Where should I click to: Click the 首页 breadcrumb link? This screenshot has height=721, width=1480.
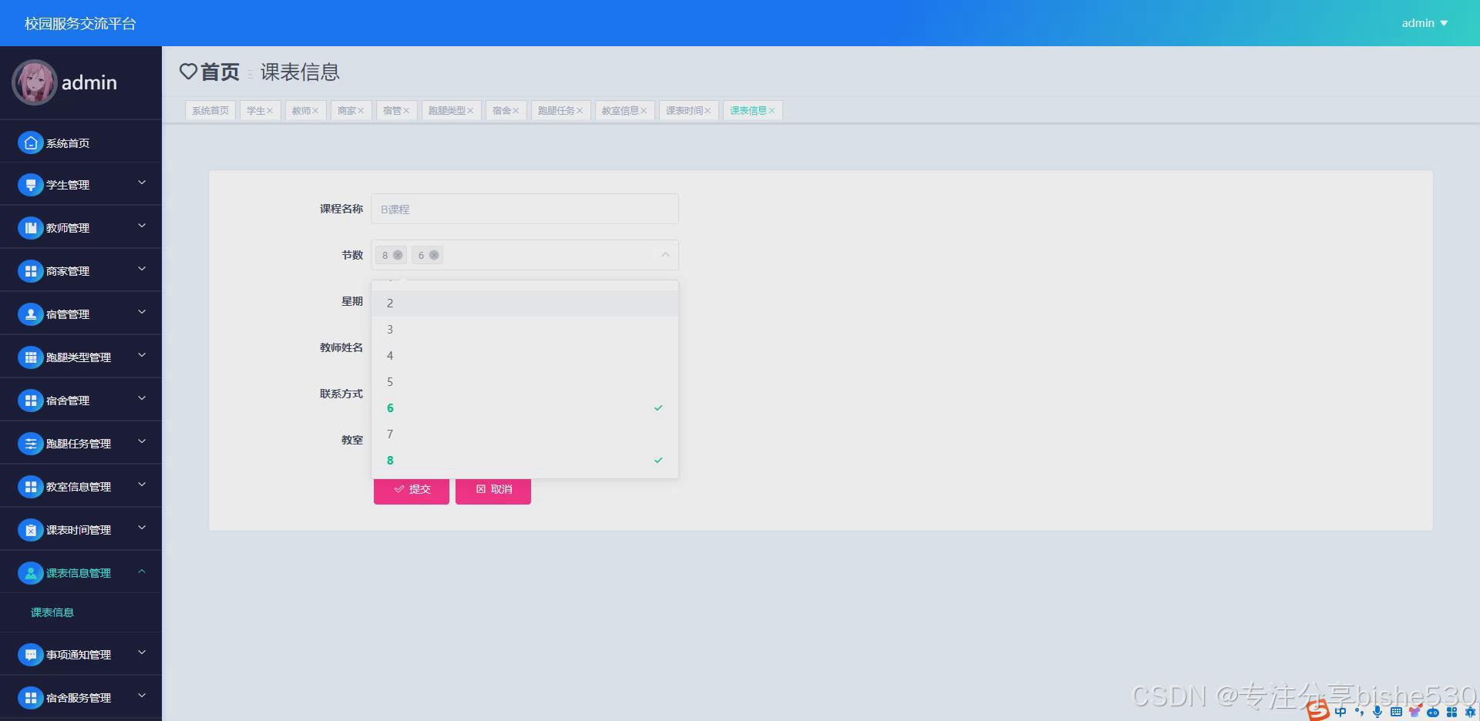[x=220, y=72]
